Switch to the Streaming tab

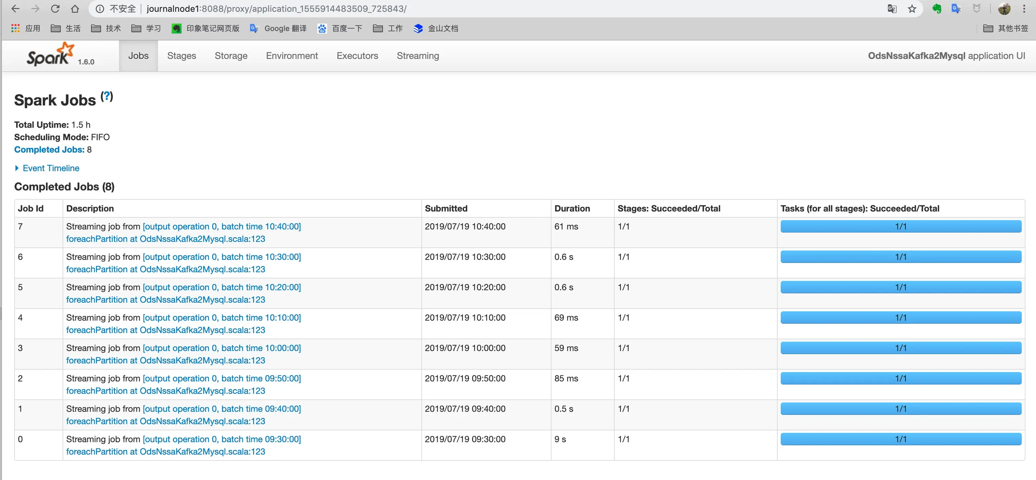(418, 56)
